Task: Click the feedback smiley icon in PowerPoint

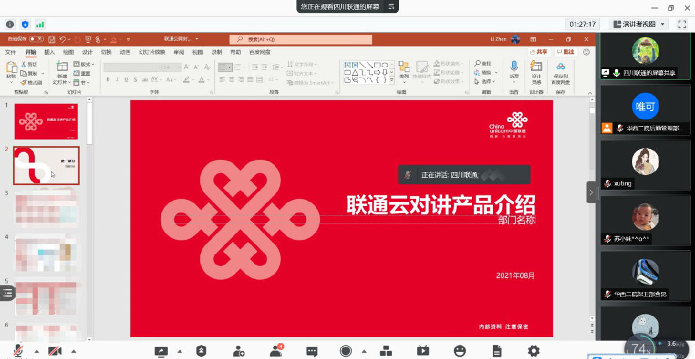Action: click(586, 52)
